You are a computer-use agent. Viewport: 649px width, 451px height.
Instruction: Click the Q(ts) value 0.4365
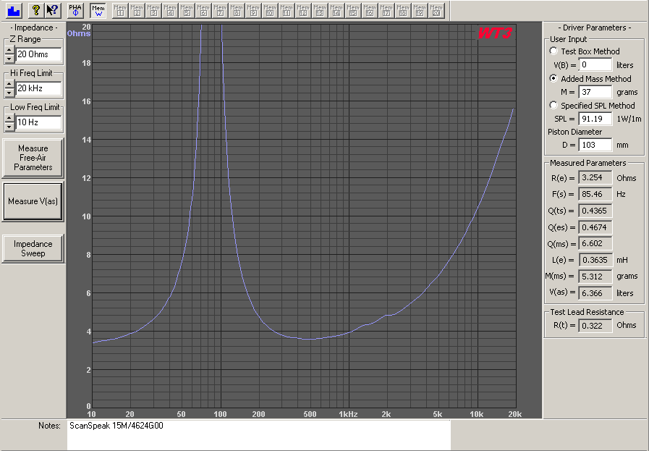[x=595, y=211]
